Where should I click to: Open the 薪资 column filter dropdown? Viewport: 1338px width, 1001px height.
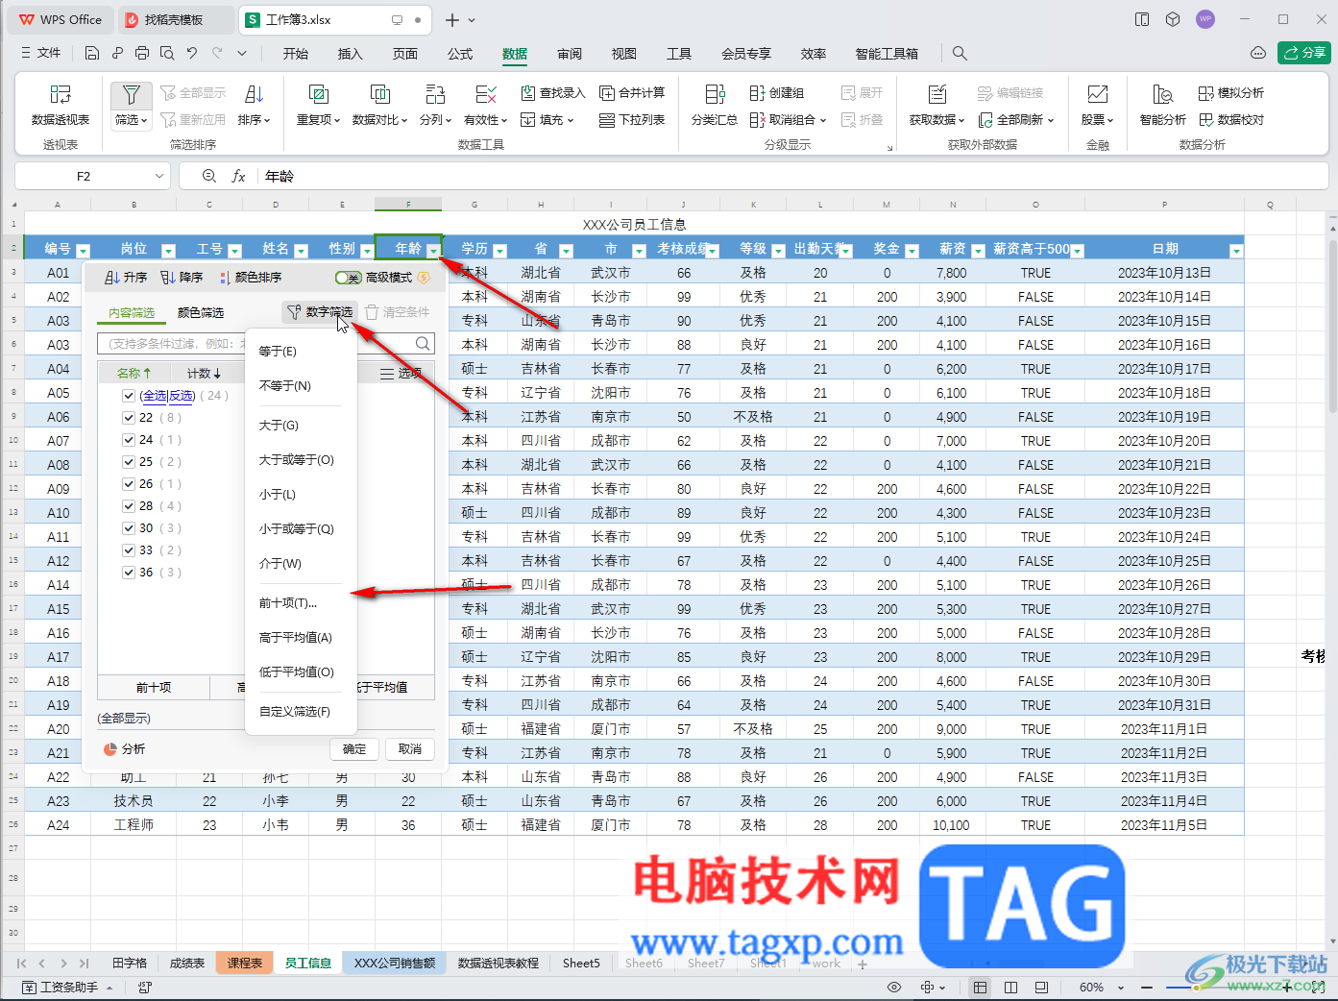978,251
